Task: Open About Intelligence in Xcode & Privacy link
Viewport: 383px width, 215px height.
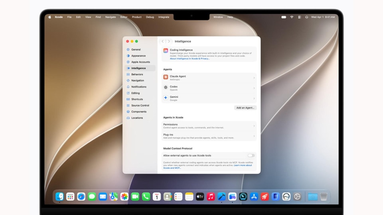Action: click(x=190, y=59)
